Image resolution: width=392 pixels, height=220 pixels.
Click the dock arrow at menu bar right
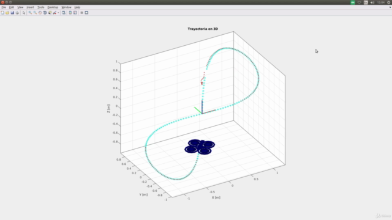pos(390,7)
